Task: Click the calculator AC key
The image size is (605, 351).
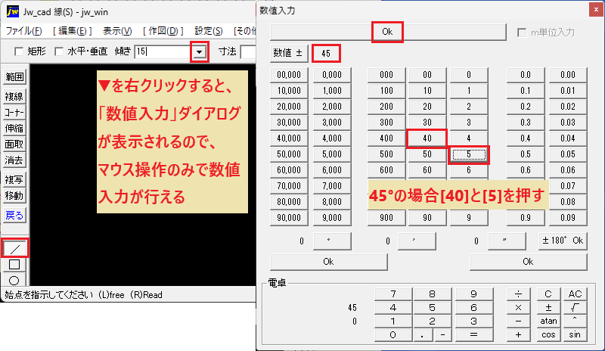Action: tap(575, 294)
